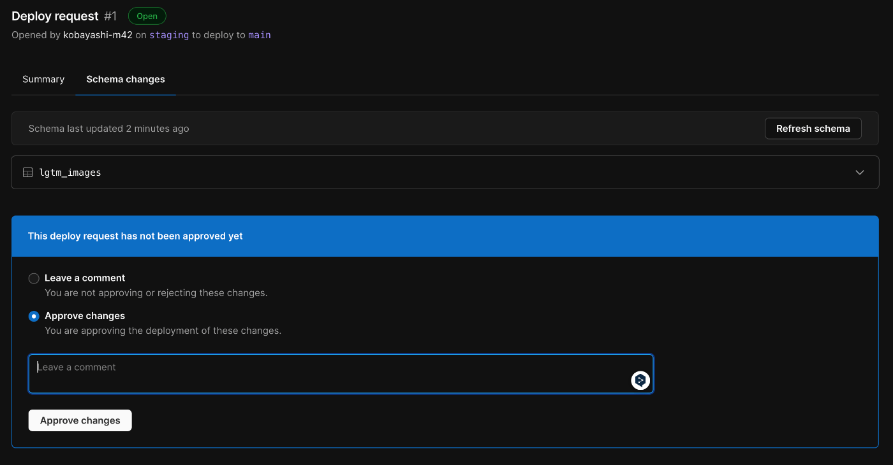
Task: Switch to the Summary tab
Action: tap(43, 79)
